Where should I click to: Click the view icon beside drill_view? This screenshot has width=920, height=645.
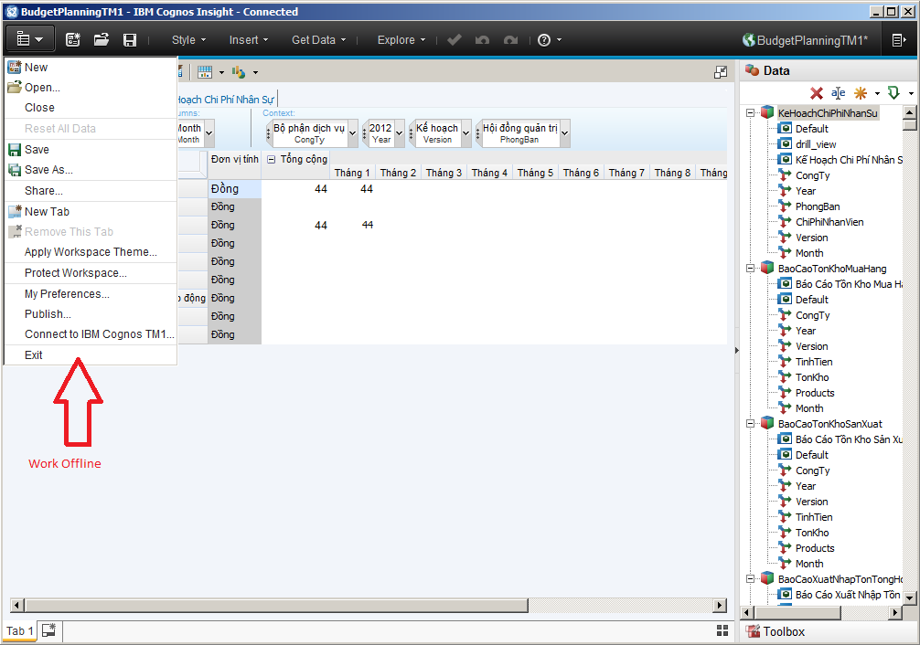(785, 144)
